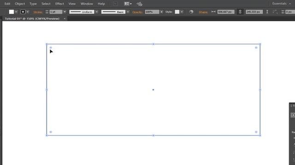The width and height of the screenshot is (295, 165).
Task: Click the graphic Style swatch
Action: coord(177,12)
